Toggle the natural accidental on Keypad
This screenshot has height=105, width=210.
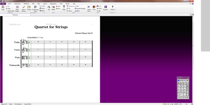tap(179, 86)
